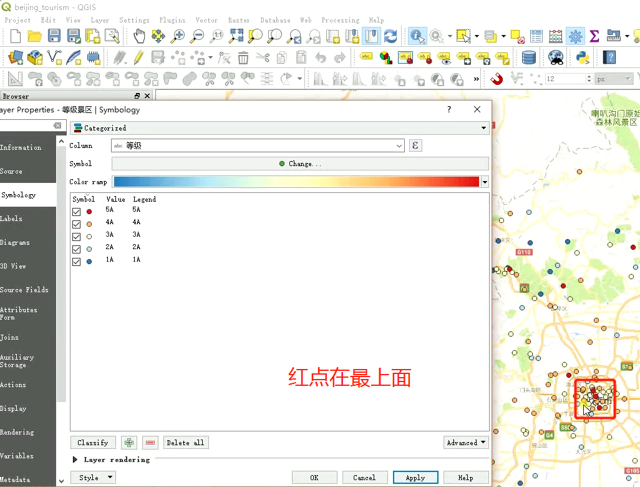Open the Attribute Table icon
Screen dimensions: 640x487
click(x=535, y=36)
